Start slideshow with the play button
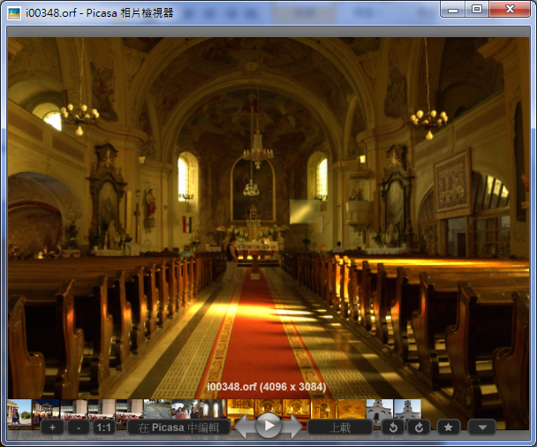The height and width of the screenshot is (447, 537). [x=268, y=426]
